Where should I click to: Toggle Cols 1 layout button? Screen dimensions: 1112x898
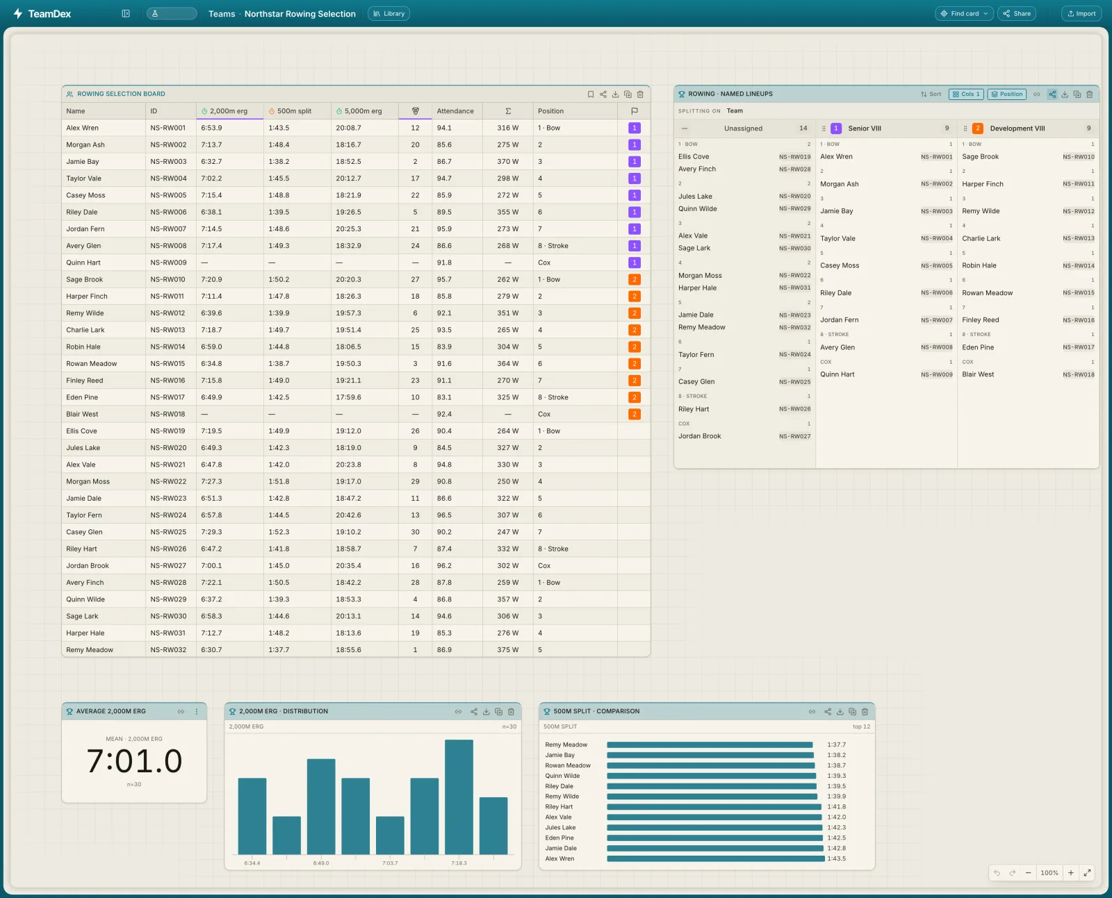click(966, 94)
